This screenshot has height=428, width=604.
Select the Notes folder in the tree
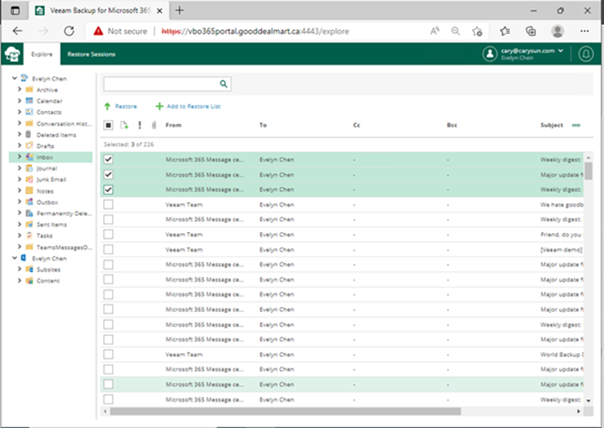pos(45,191)
